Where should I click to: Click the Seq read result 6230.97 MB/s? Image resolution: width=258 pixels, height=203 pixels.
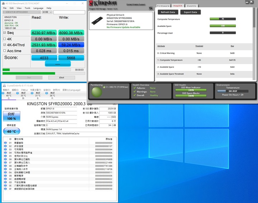(44, 33)
